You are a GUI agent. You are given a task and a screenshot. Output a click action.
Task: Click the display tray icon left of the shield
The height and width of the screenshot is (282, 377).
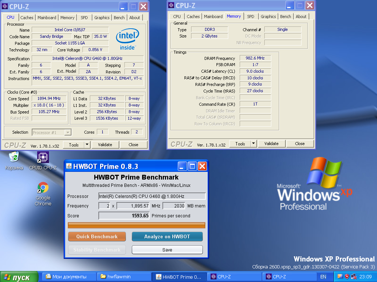(340, 277)
